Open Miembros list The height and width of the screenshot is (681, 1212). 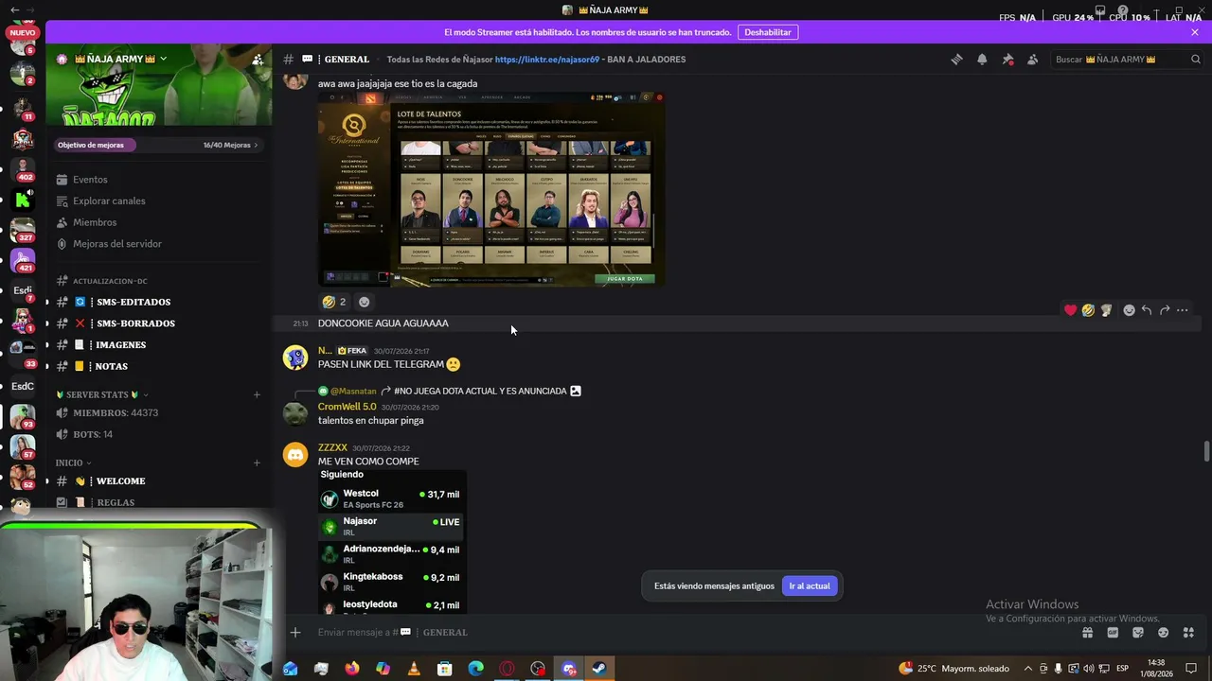coord(159,222)
